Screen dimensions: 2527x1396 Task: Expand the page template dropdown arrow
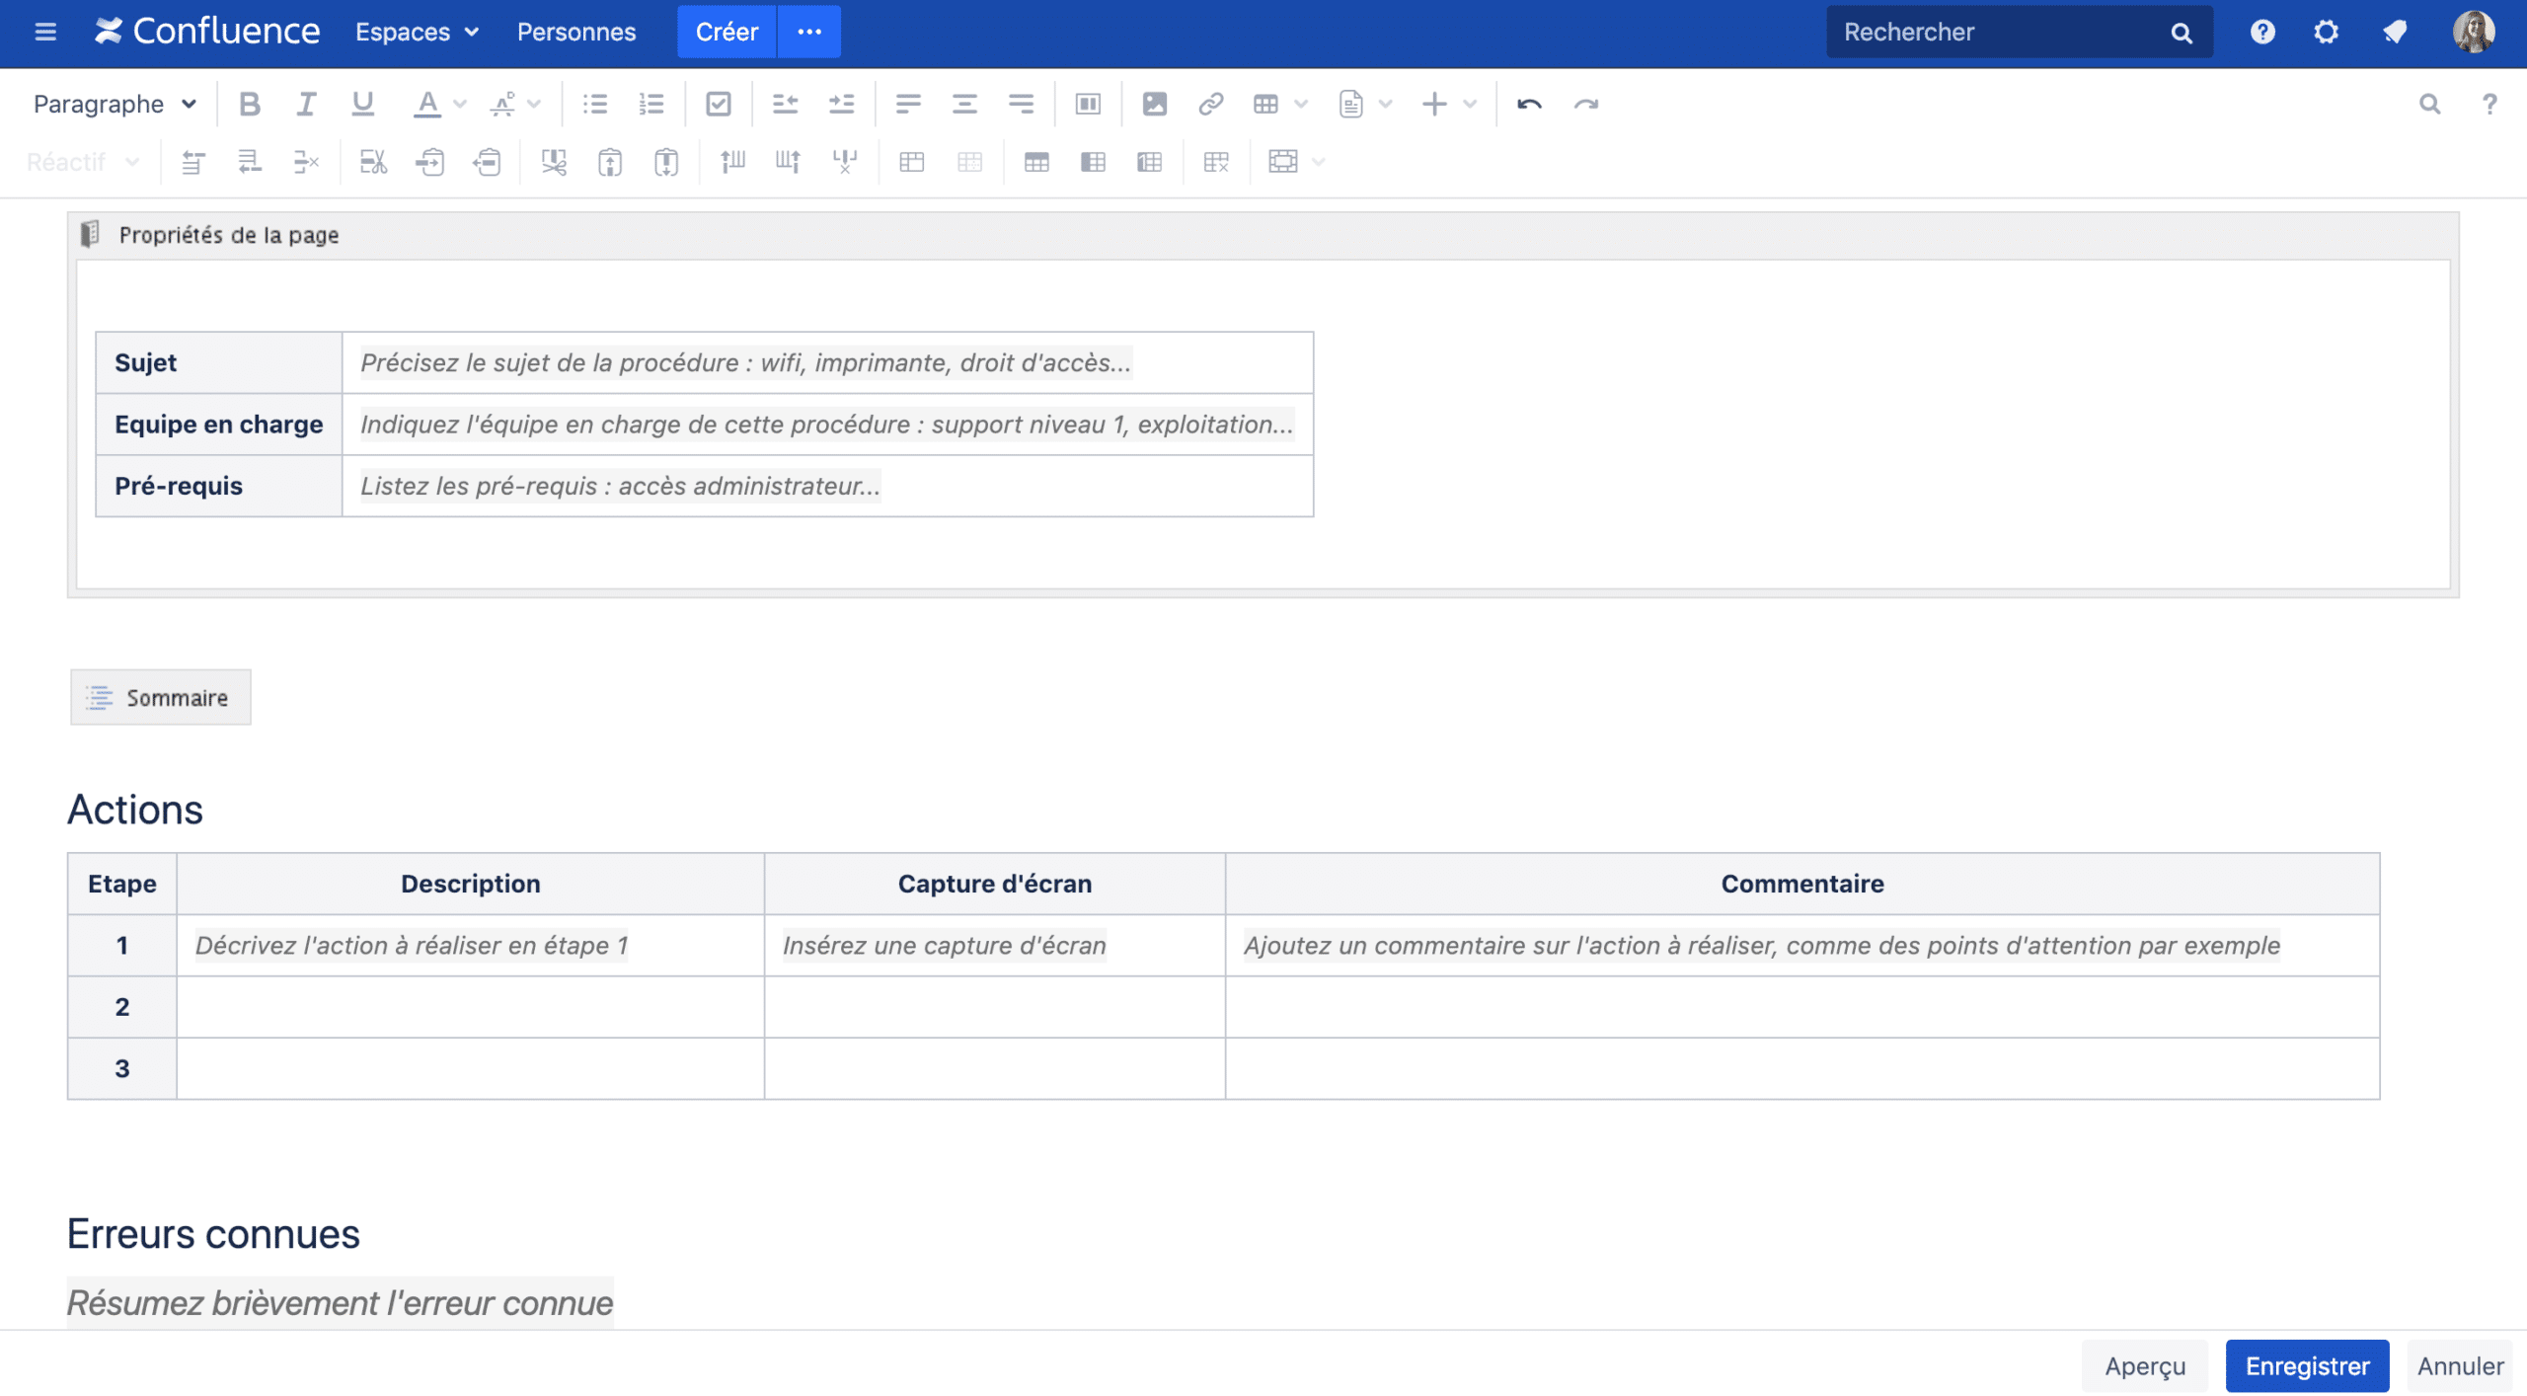click(1386, 104)
